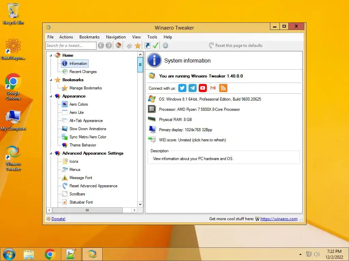349x261 pixels.
Task: Click the green checkmark toolbar icon
Action: click(155, 46)
